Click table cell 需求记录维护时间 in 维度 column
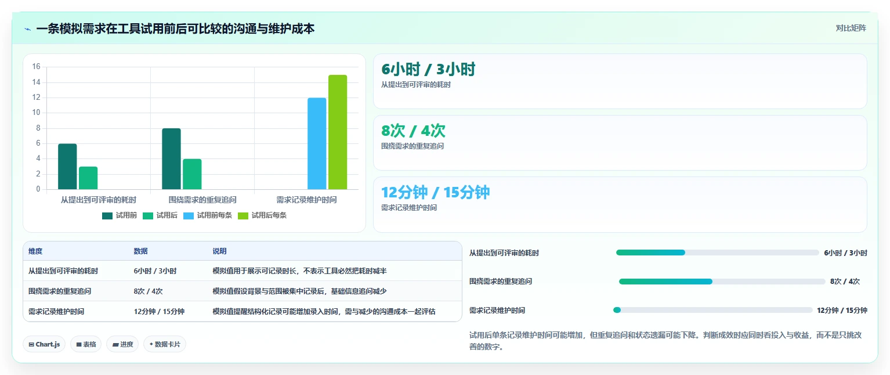 (x=56, y=312)
